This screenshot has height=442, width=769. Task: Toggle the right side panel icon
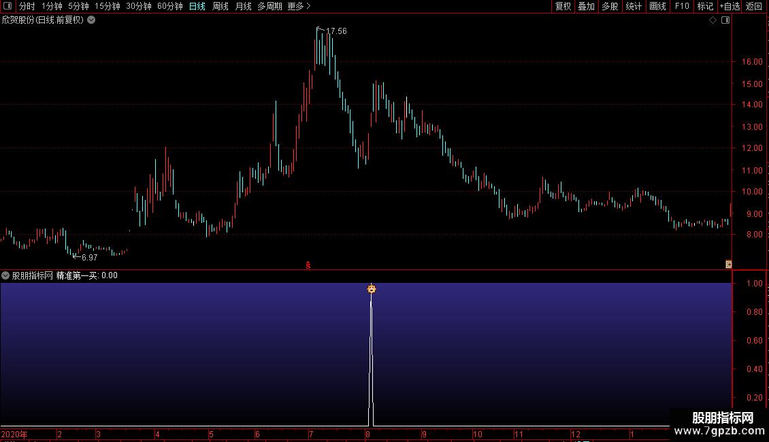tap(725, 20)
